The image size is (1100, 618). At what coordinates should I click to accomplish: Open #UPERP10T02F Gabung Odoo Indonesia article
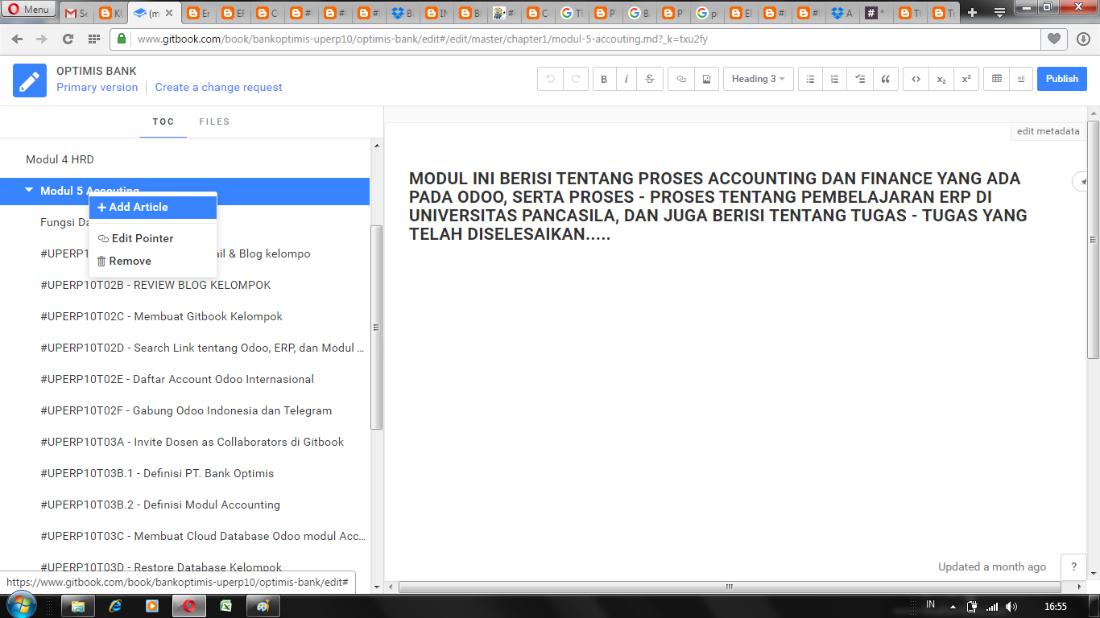186,410
